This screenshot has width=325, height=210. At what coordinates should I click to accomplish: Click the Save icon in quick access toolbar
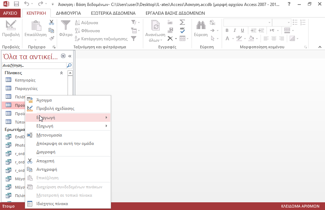[16, 4]
